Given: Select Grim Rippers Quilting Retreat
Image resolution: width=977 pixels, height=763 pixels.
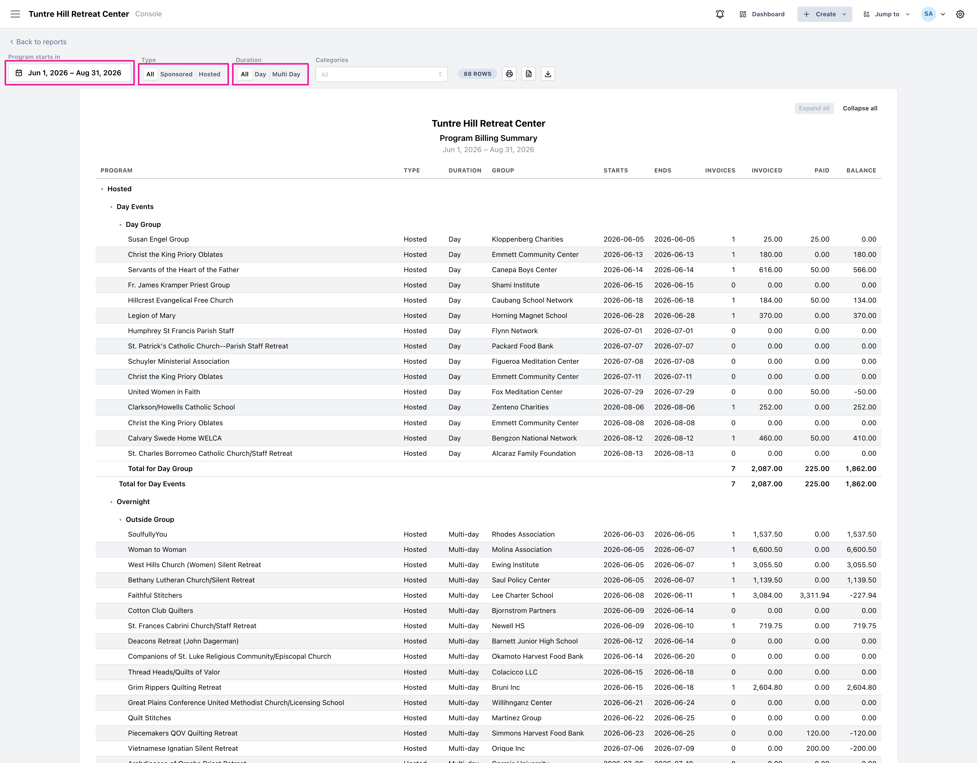Looking at the screenshot, I should [488, 687].
